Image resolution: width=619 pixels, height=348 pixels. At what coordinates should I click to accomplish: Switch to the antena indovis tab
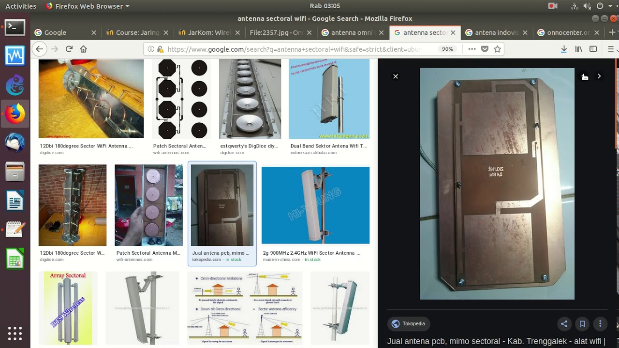pos(496,32)
